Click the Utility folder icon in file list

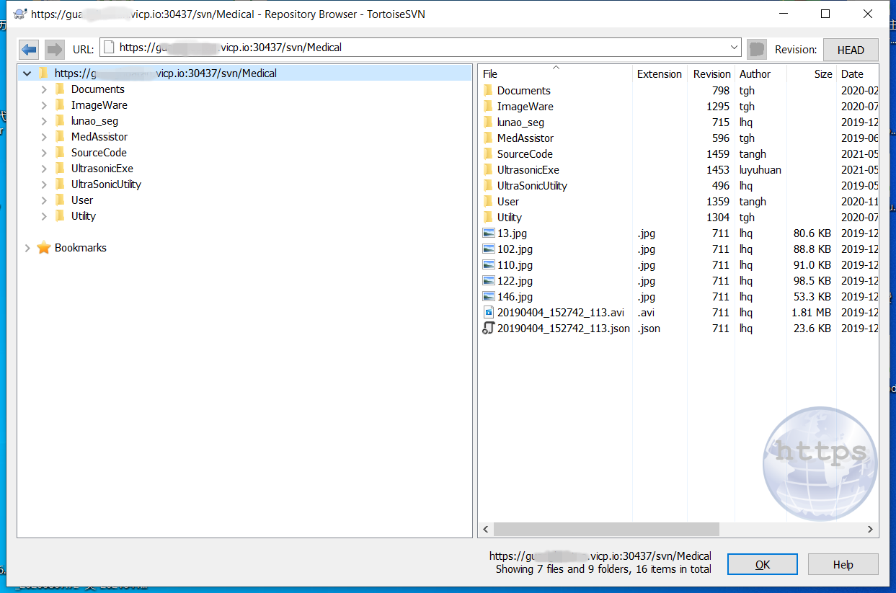click(x=488, y=217)
